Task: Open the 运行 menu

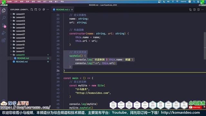Action: [45, 2]
